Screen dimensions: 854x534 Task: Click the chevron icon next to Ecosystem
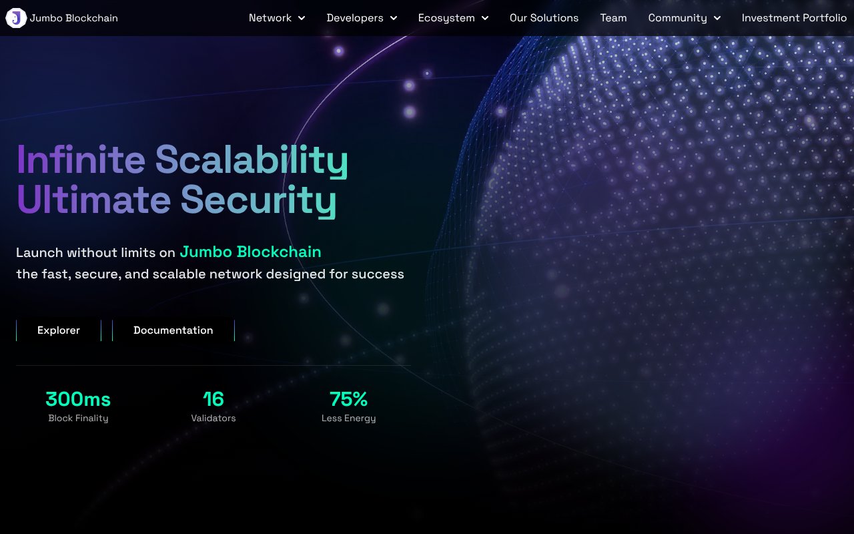click(x=484, y=18)
